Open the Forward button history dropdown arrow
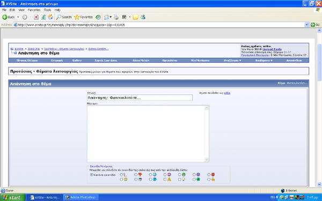322x201 pixels. pos(30,17)
